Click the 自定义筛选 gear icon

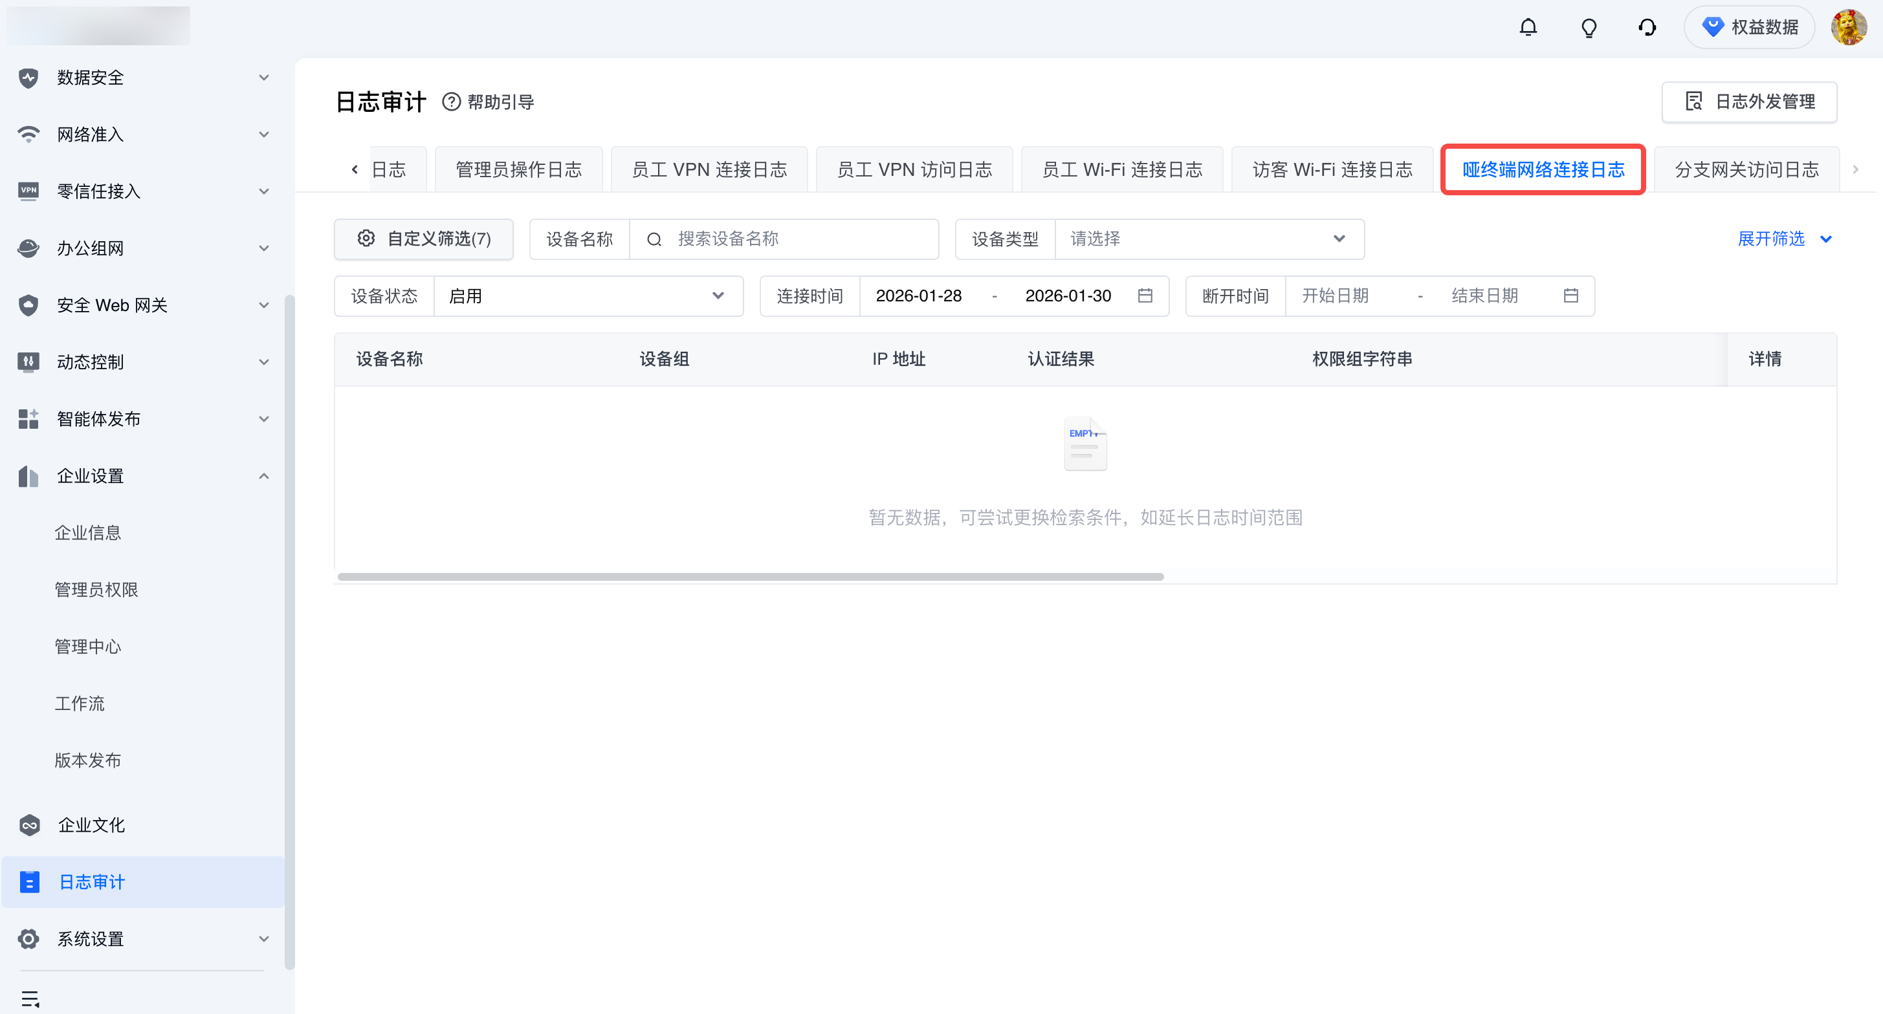coord(366,238)
